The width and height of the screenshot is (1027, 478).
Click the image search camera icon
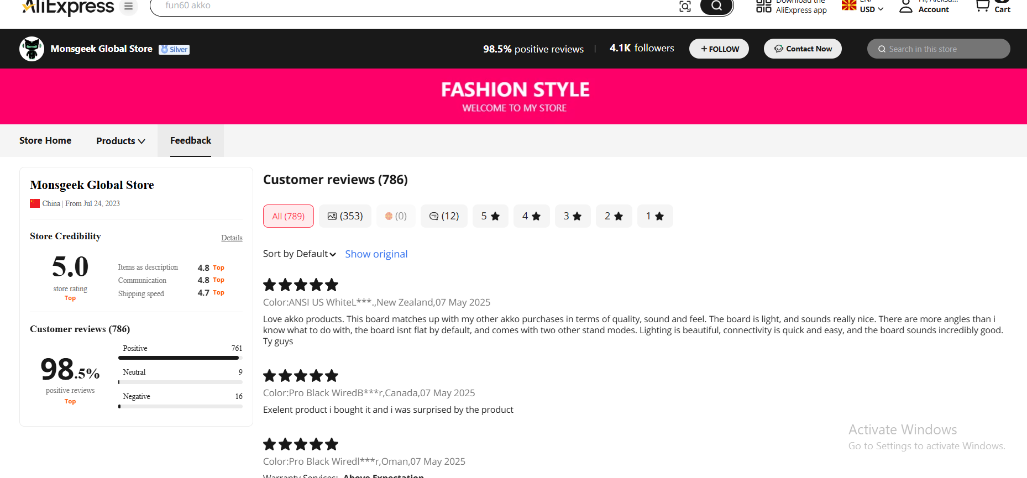tap(685, 7)
